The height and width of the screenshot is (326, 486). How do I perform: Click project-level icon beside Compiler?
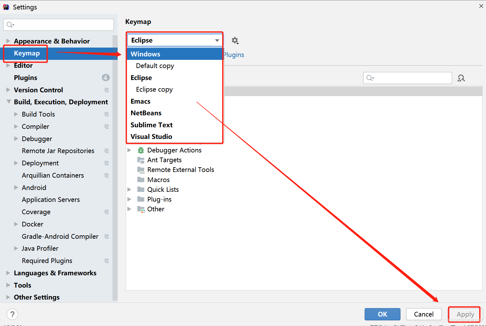pos(107,127)
